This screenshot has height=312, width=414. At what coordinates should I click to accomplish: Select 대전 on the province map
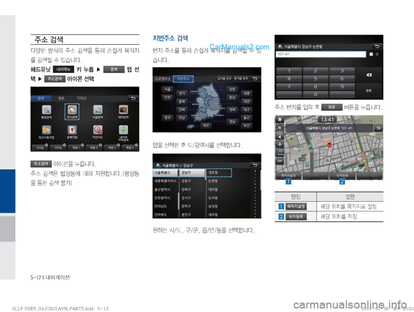click(247, 102)
